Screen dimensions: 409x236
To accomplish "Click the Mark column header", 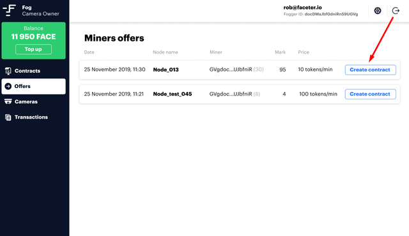I will [280, 52].
